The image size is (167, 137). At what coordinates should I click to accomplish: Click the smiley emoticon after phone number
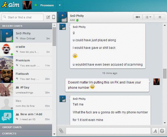click(92, 87)
